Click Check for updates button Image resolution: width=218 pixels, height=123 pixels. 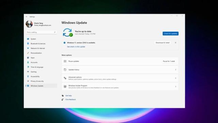click(x=170, y=33)
